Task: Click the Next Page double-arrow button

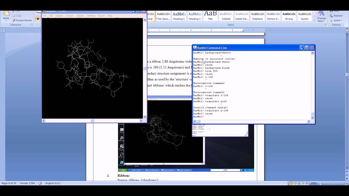Action: click(347, 179)
